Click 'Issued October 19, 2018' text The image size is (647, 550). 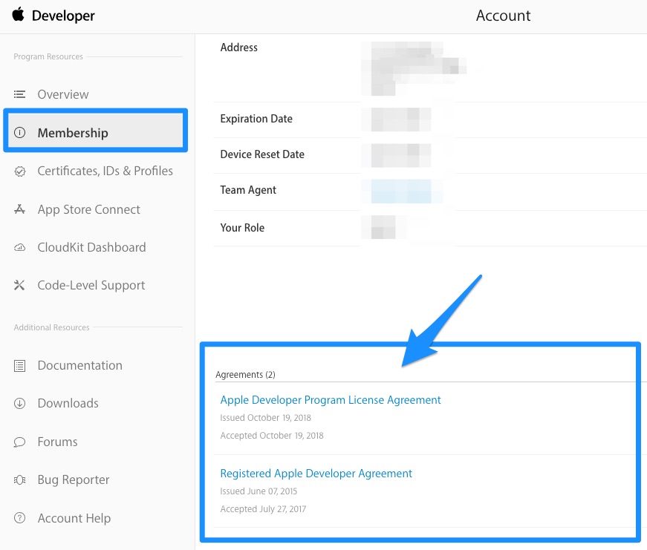click(x=266, y=418)
